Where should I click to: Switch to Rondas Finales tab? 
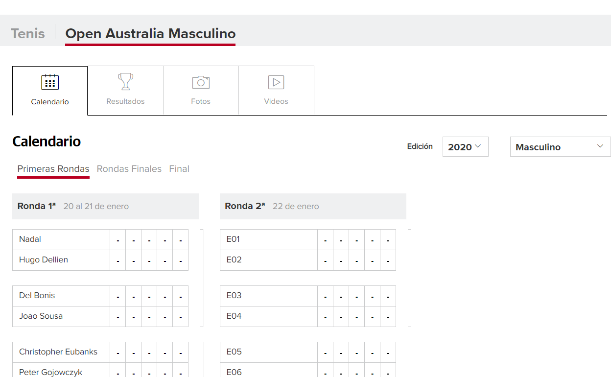(x=129, y=169)
